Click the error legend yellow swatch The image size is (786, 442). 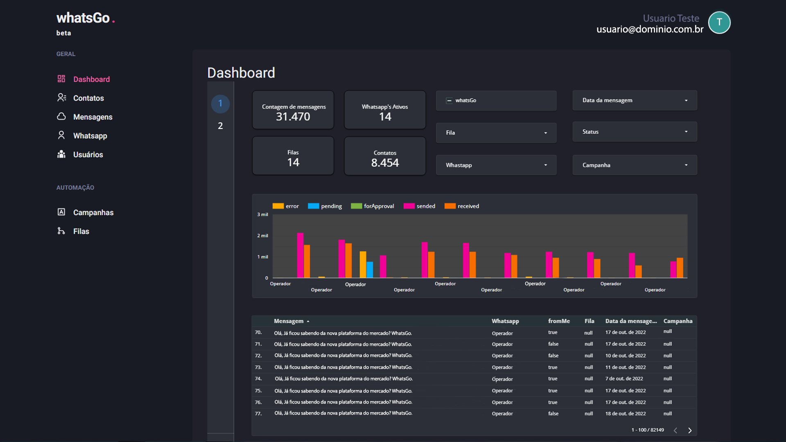[x=278, y=206]
